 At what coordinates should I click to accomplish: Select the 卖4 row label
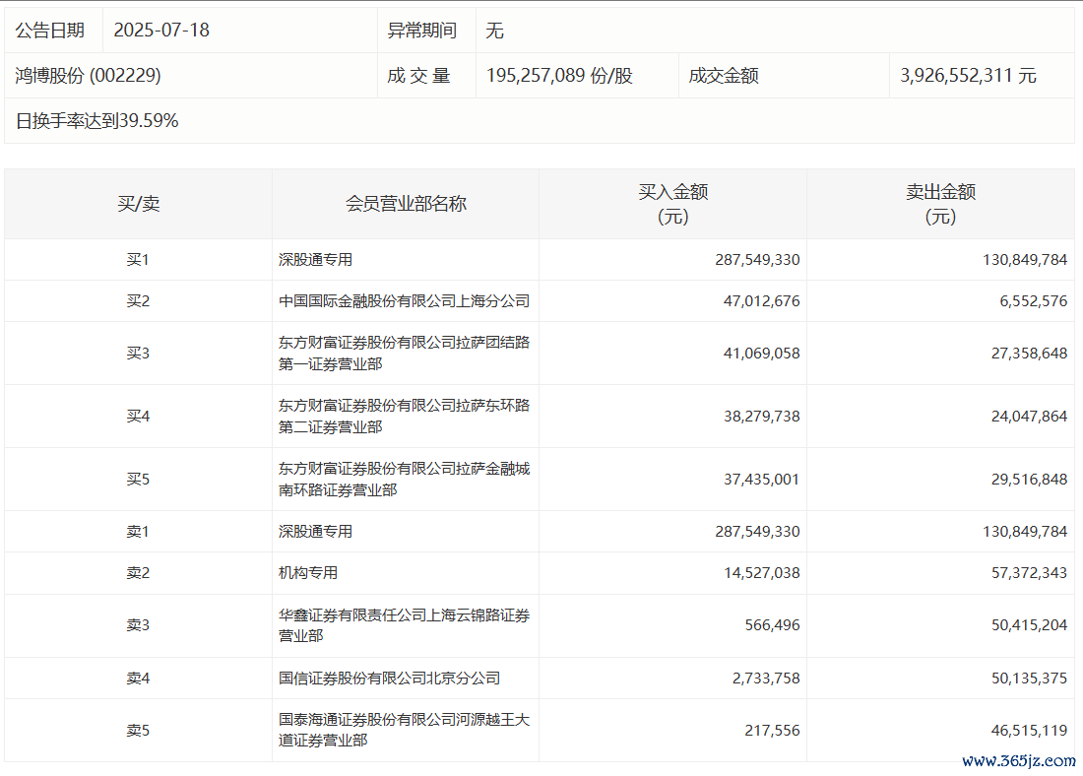[x=138, y=678]
